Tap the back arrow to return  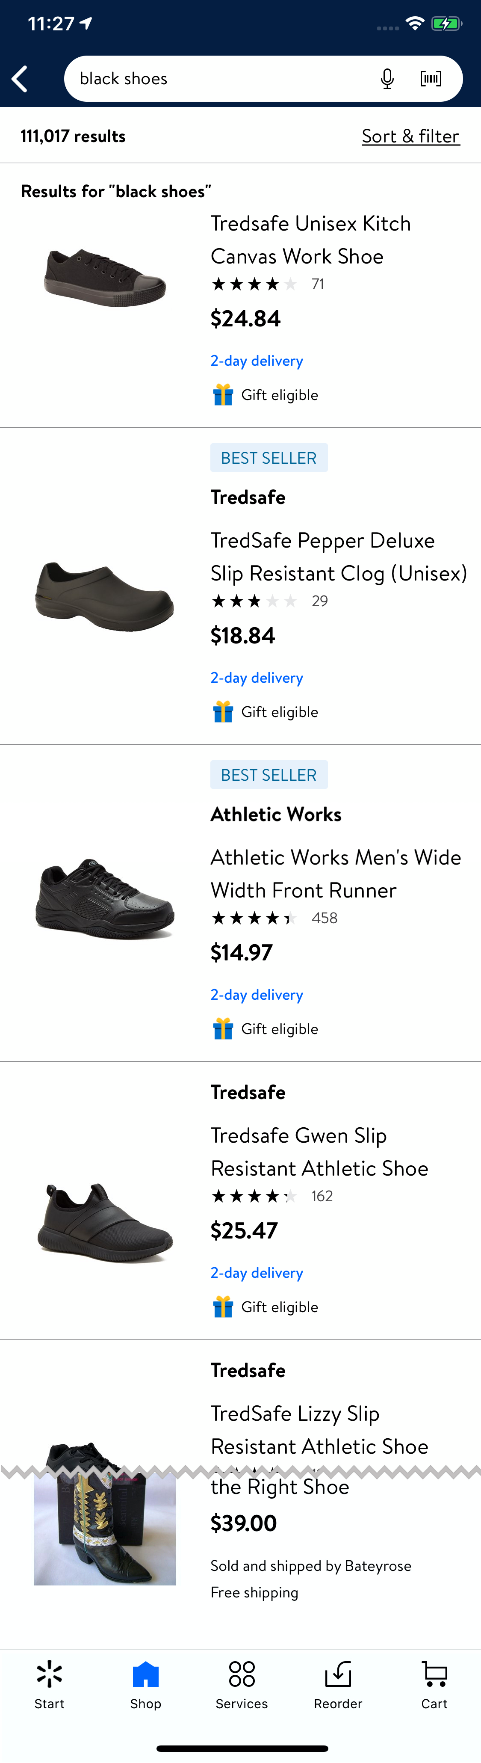[19, 78]
